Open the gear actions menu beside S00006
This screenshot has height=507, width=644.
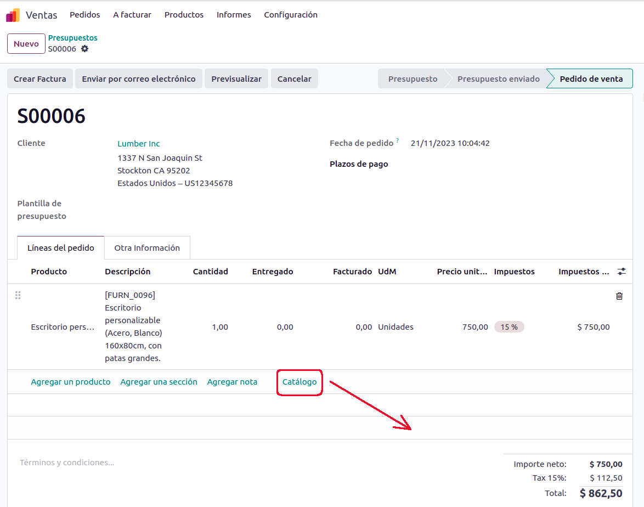[84, 49]
